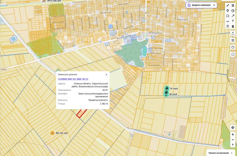Zoom in with the plus button
The height and width of the screenshot is (156, 237).
[x=233, y=135]
